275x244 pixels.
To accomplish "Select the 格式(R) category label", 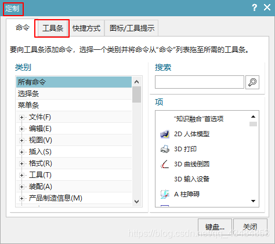I will click(41, 163).
